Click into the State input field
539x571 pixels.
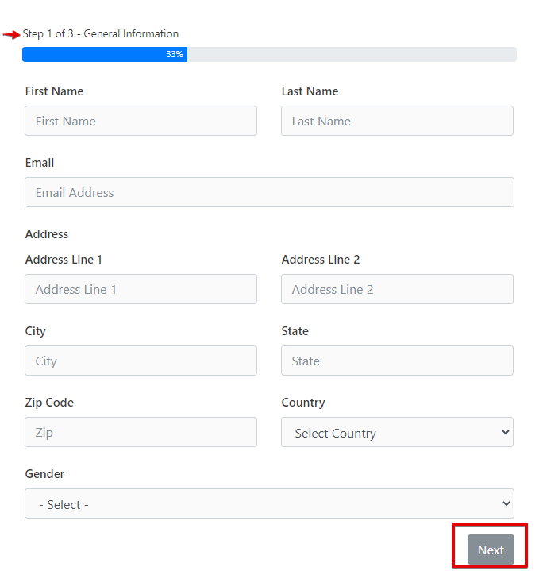click(397, 361)
